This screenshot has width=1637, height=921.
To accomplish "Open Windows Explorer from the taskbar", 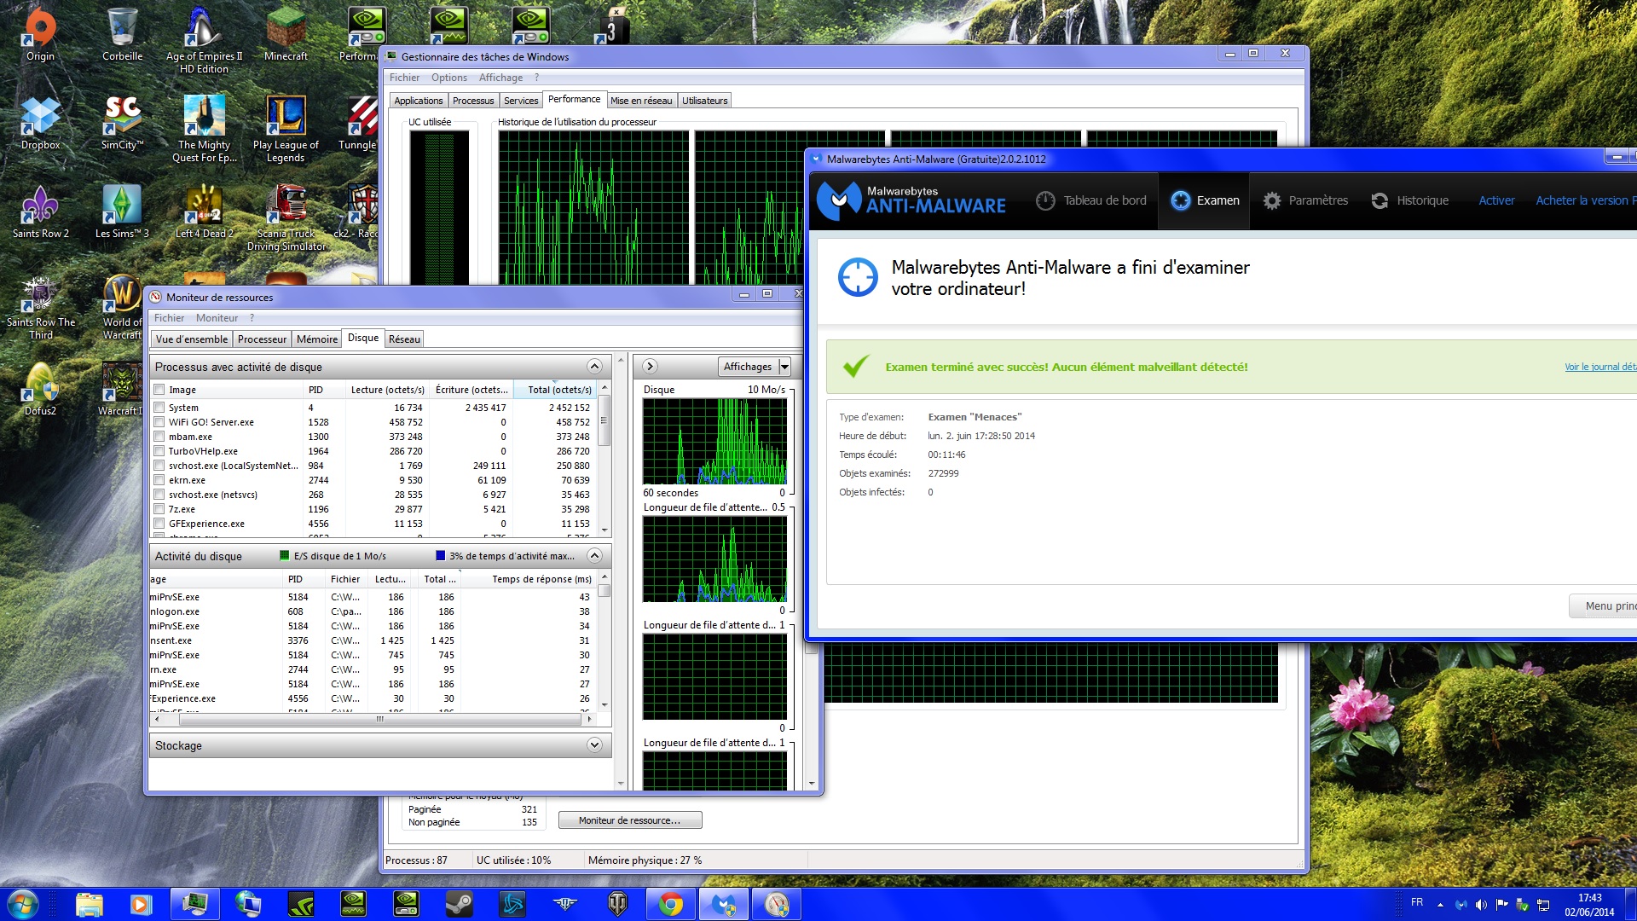I will coord(90,904).
